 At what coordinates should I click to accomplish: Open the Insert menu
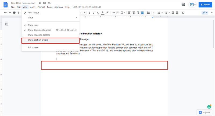coord(33,7)
